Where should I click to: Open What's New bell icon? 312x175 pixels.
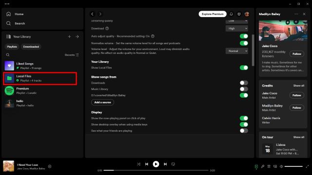click(231, 14)
